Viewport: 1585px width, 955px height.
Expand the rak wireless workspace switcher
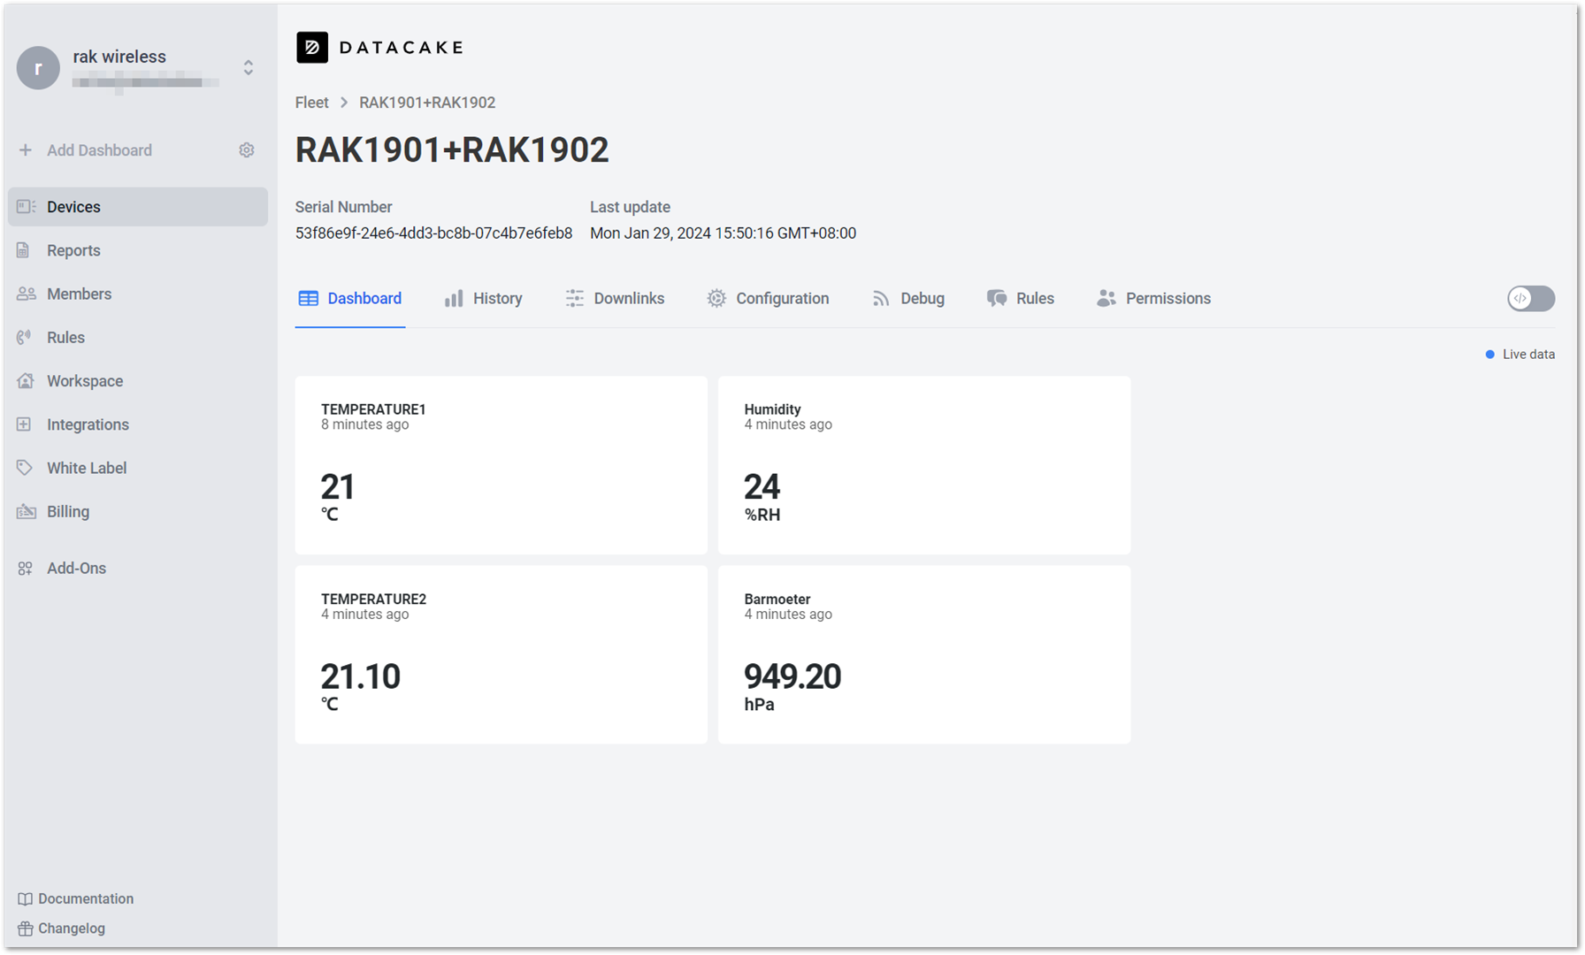(x=249, y=68)
